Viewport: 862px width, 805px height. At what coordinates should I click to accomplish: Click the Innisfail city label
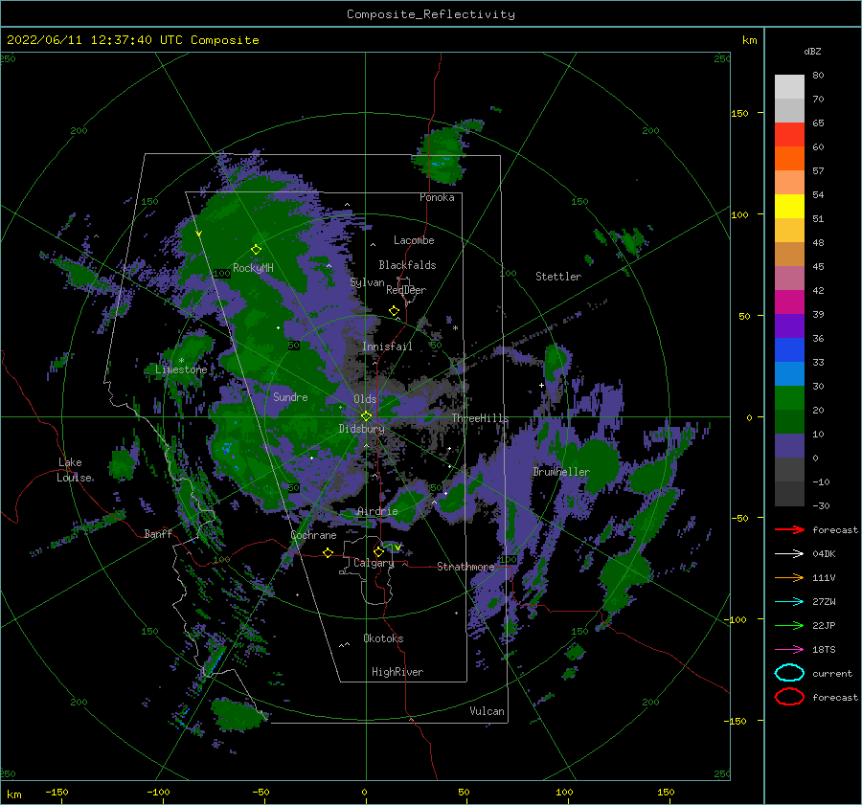click(x=387, y=347)
